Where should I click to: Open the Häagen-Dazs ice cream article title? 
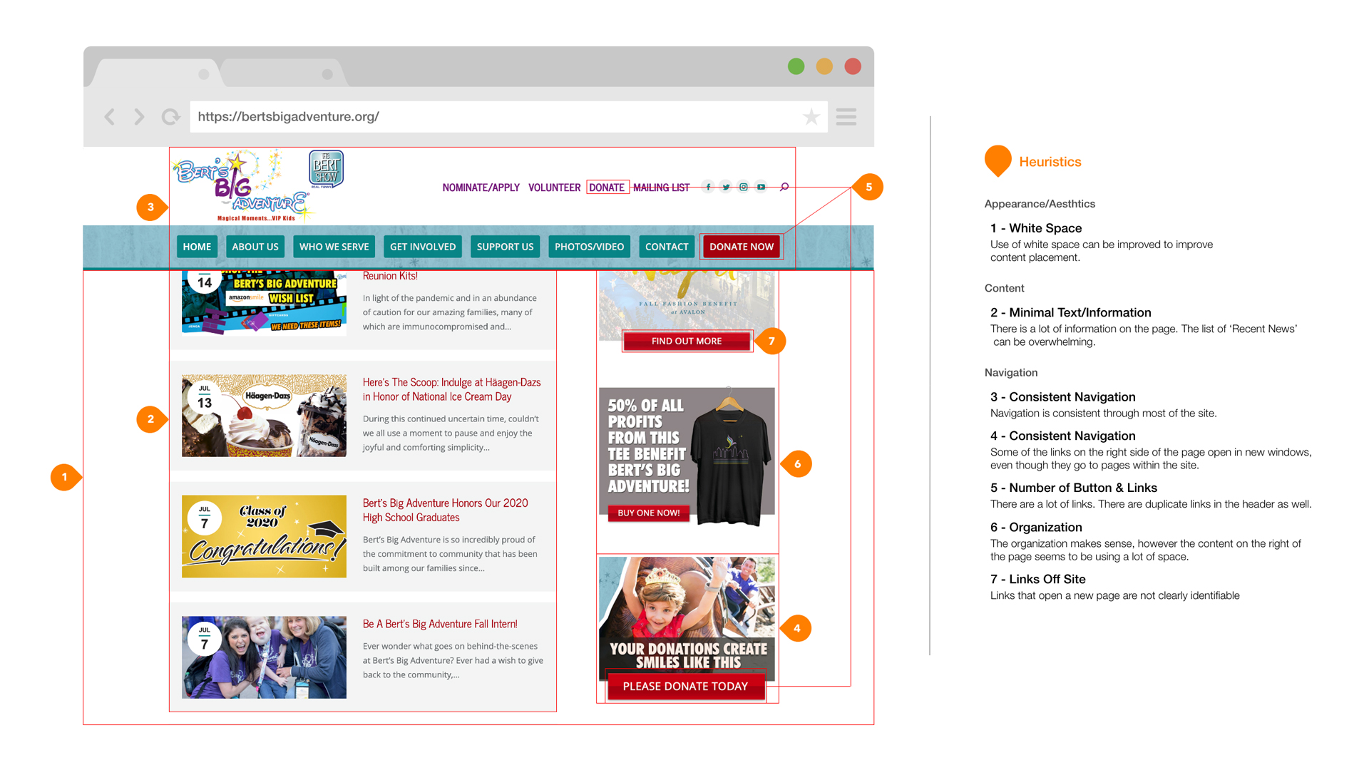(x=451, y=390)
